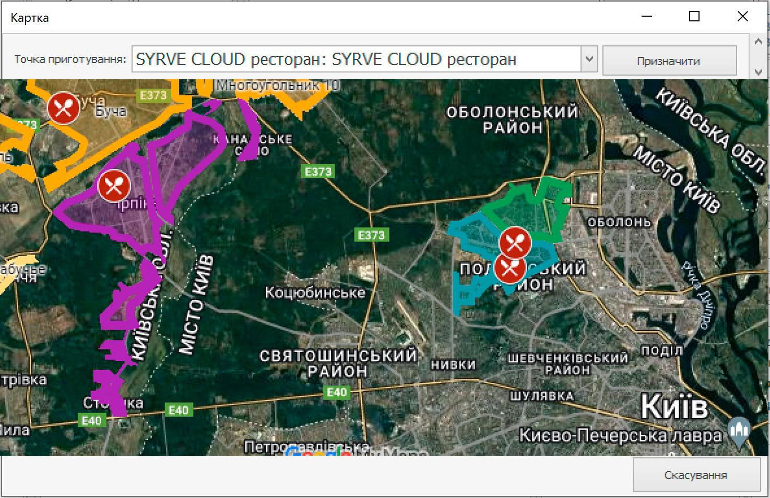770x498 pixels.
Task: Click the restaurant marker near Буча
Action: coord(64,108)
